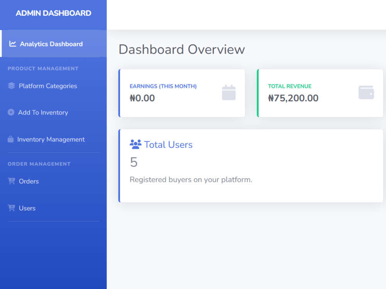Open the Analytics Dashboard menu item
The image size is (386, 289).
[x=53, y=44]
